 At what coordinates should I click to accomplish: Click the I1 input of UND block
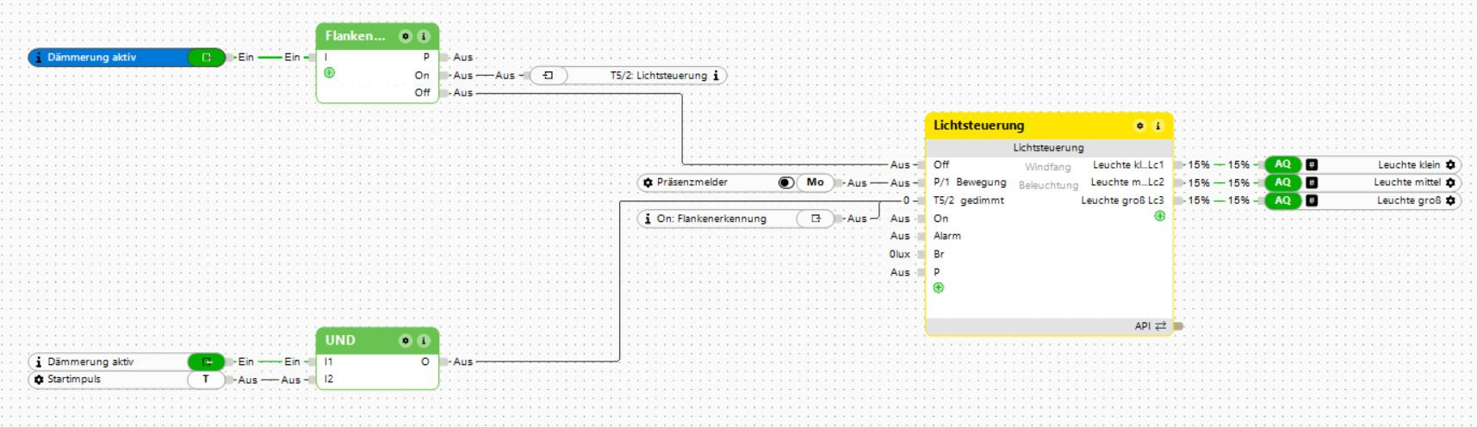point(328,362)
